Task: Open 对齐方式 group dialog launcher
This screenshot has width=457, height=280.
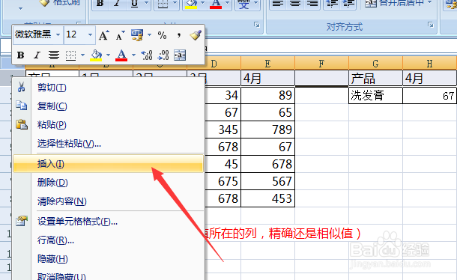Action: coord(431,25)
